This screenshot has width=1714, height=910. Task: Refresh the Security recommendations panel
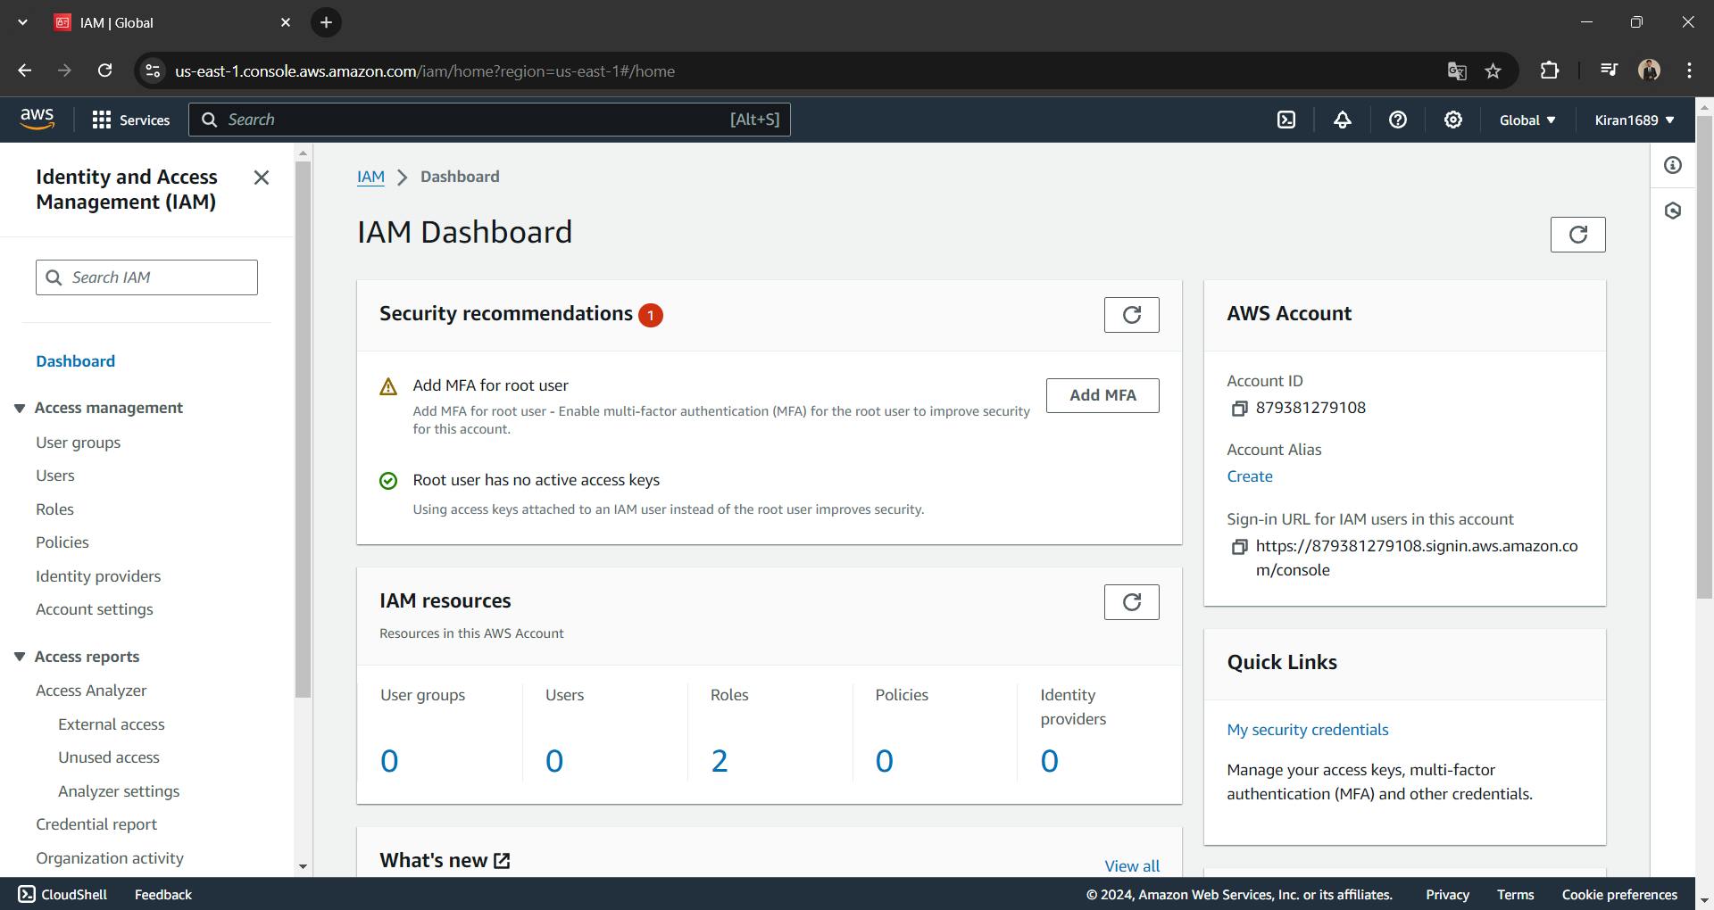1131,315
